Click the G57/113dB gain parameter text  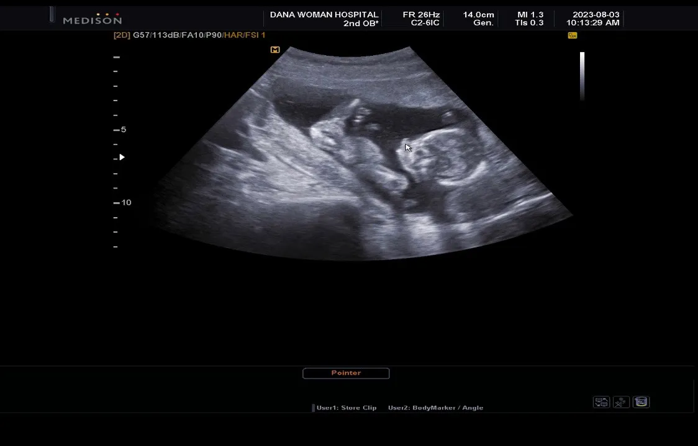[156, 35]
